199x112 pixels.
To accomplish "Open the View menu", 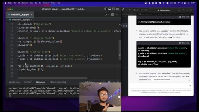I will point(31,3).
